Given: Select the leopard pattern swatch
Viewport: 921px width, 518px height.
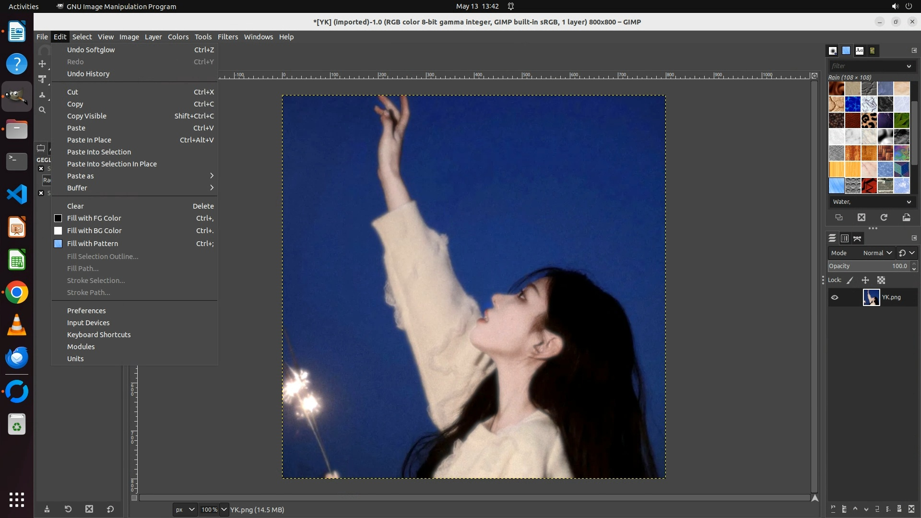Looking at the screenshot, I should (869, 120).
